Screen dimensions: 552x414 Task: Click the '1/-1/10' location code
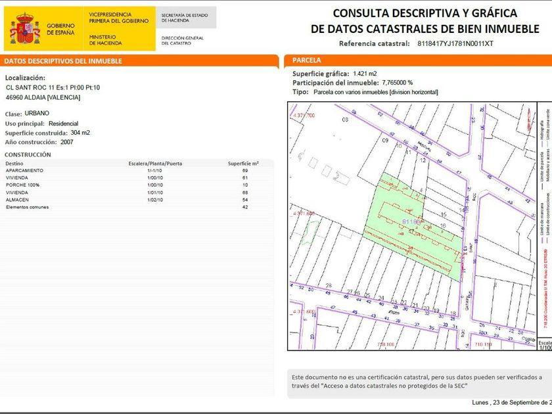[x=155, y=170]
